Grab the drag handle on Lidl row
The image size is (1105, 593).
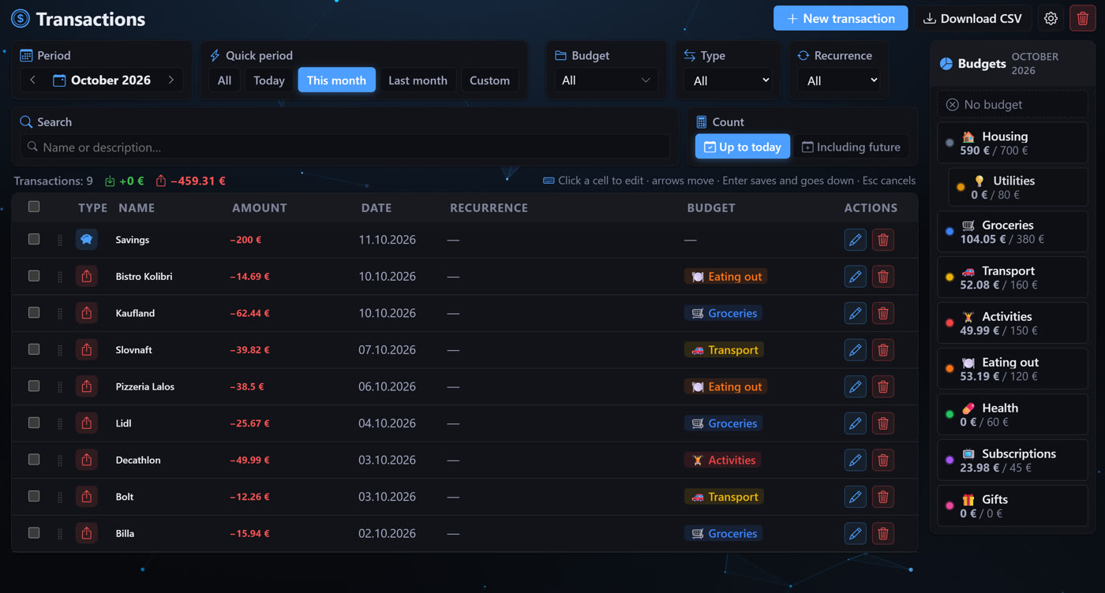tap(60, 423)
